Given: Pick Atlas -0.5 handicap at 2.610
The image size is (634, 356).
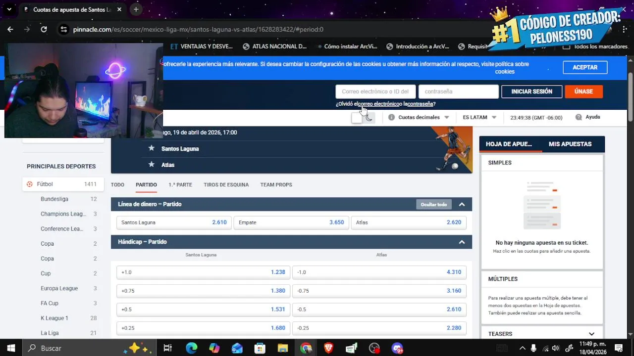Looking at the screenshot, I should pos(379,309).
